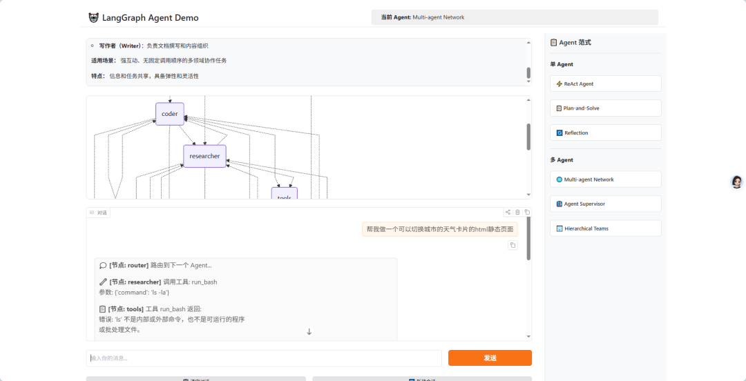Click the graph panel scrollbar thumb
Screen dimensions: 746x381
pyautogui.click(x=528, y=137)
